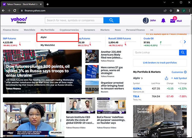Close the Sorento advertisement
Image resolution: width=192 pixels, height=138 pixels.
tap(185, 107)
